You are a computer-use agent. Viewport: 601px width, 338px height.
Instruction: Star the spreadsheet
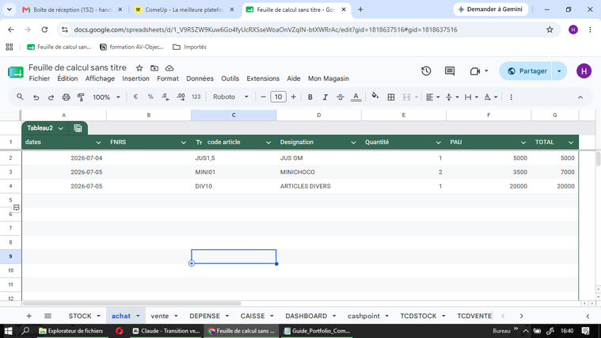139,68
